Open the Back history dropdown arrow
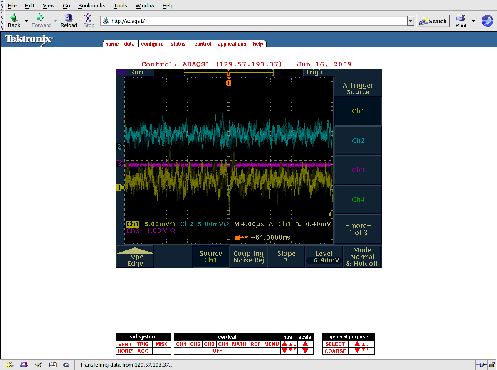 tap(27, 21)
